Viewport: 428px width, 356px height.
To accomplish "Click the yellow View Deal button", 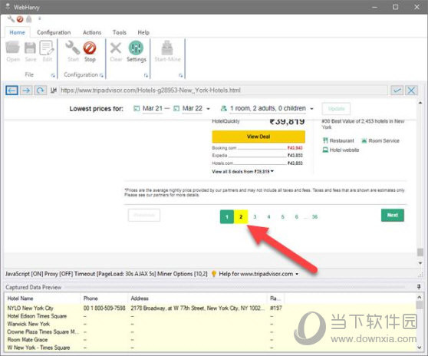I will pyautogui.click(x=258, y=137).
